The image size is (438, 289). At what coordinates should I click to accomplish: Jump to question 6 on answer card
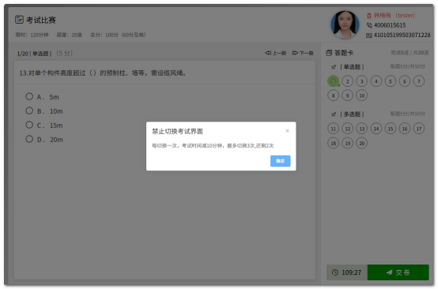[x=405, y=81]
